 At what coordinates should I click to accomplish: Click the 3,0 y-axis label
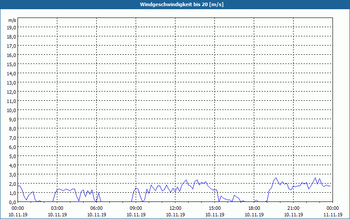click(x=12, y=174)
